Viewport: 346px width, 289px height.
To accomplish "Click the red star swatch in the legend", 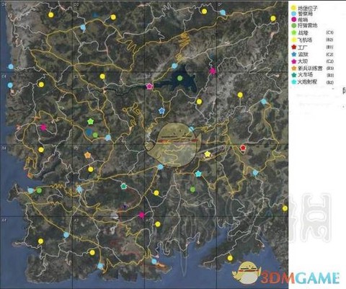I will click(x=293, y=47).
